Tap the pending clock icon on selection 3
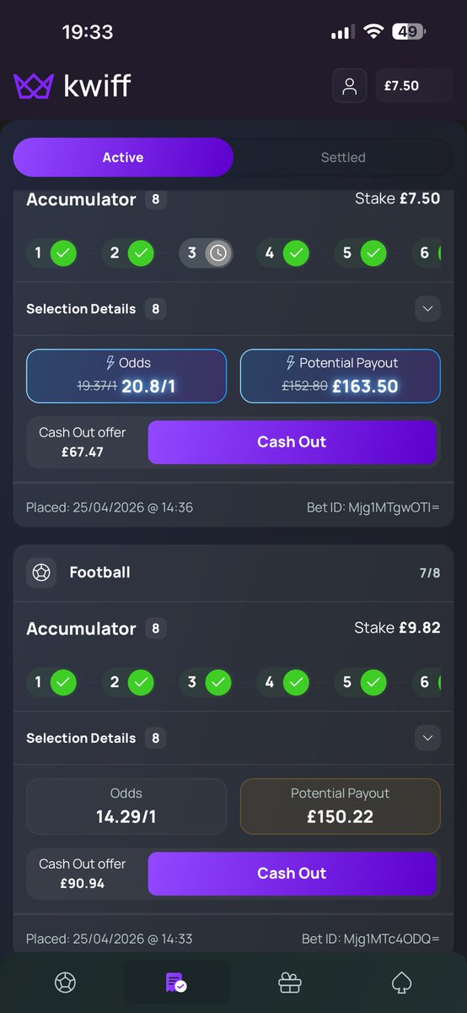Viewport: 467px width, 1013px height. [x=218, y=252]
